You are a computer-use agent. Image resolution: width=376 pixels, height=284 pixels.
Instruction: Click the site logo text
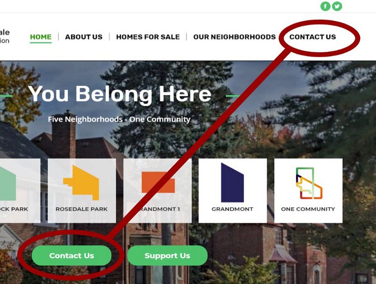(x=5, y=36)
